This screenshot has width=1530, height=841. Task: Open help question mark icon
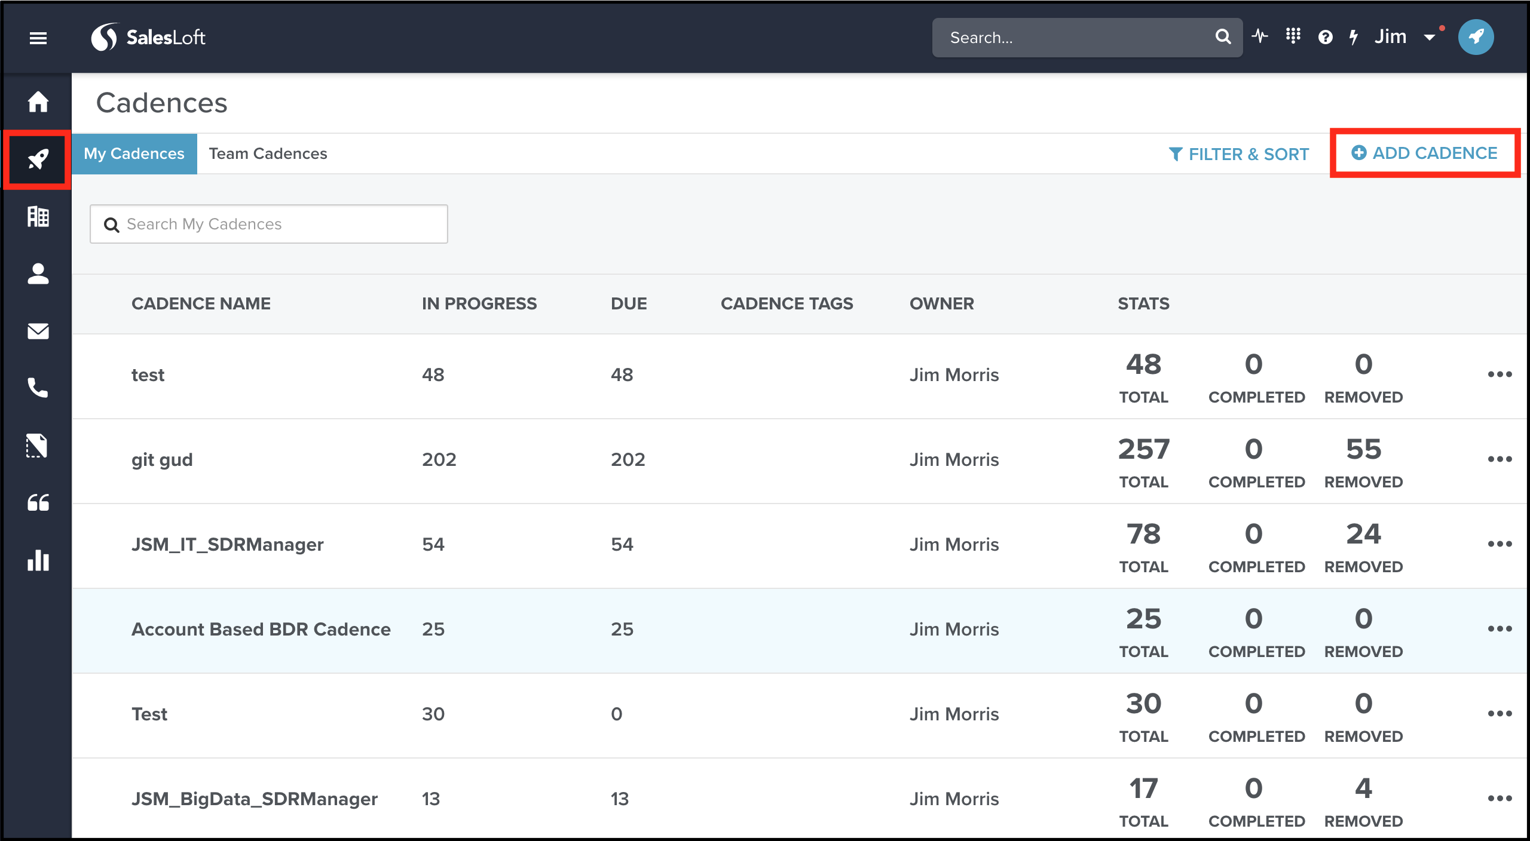(1325, 38)
